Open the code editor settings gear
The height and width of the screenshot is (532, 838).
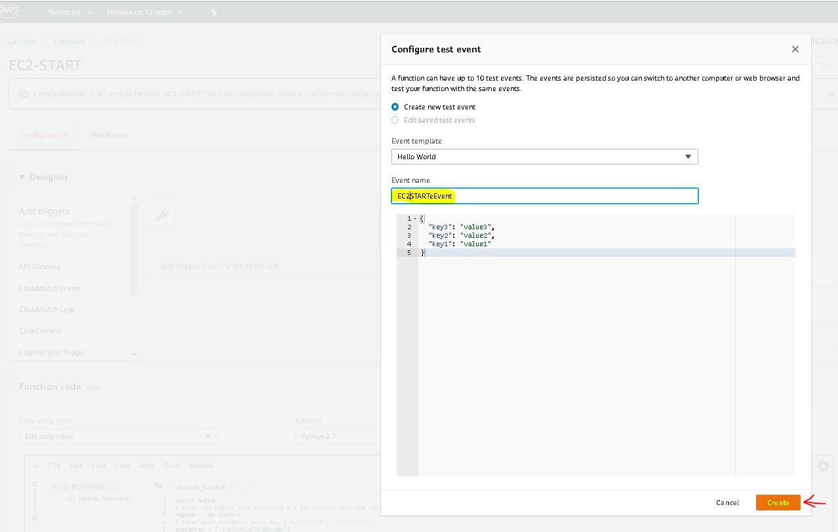(x=823, y=466)
